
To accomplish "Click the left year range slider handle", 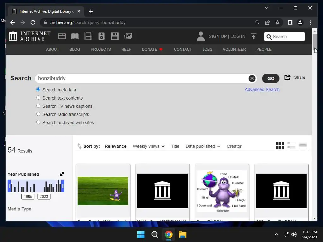I will [x=9, y=186].
